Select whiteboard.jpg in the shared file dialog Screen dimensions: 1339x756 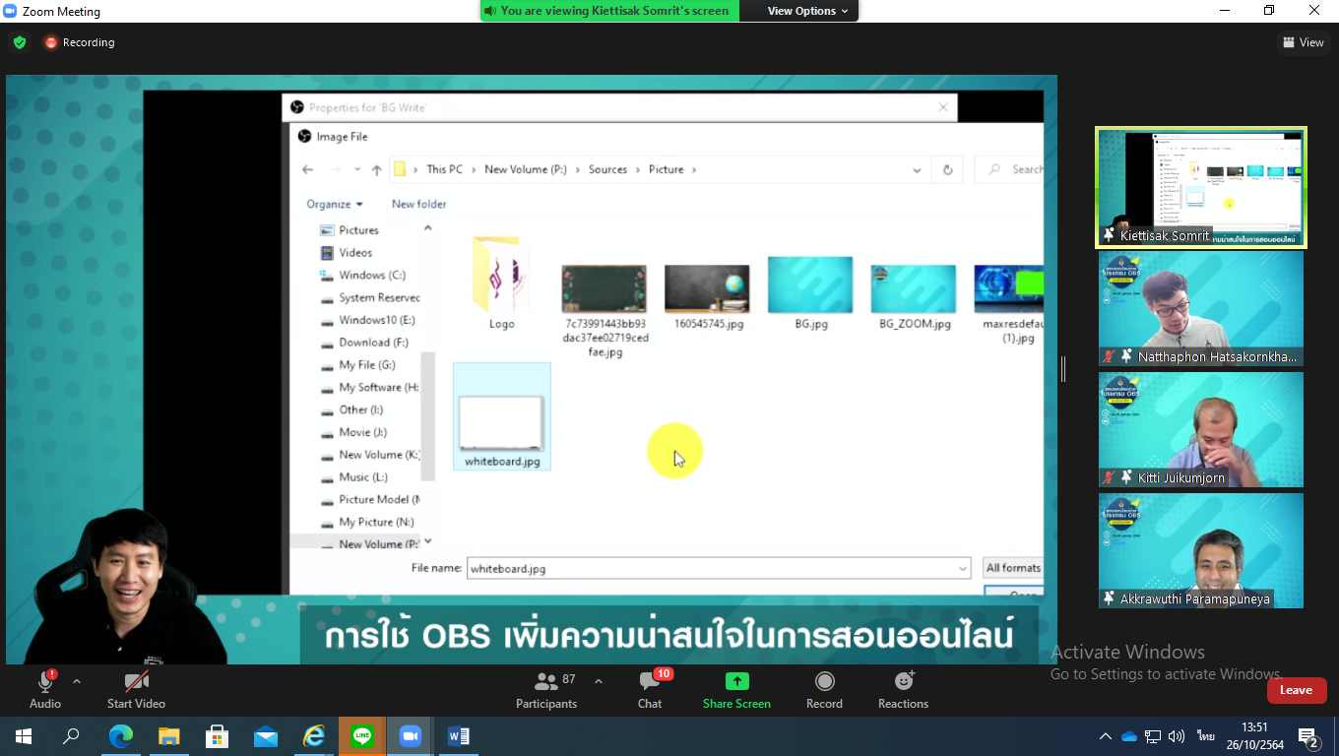point(502,416)
